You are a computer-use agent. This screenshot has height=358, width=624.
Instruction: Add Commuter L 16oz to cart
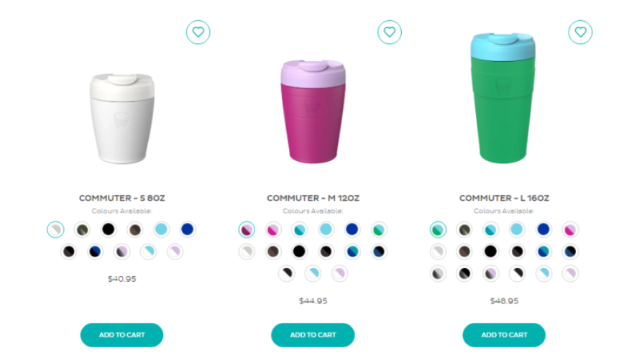tap(504, 335)
